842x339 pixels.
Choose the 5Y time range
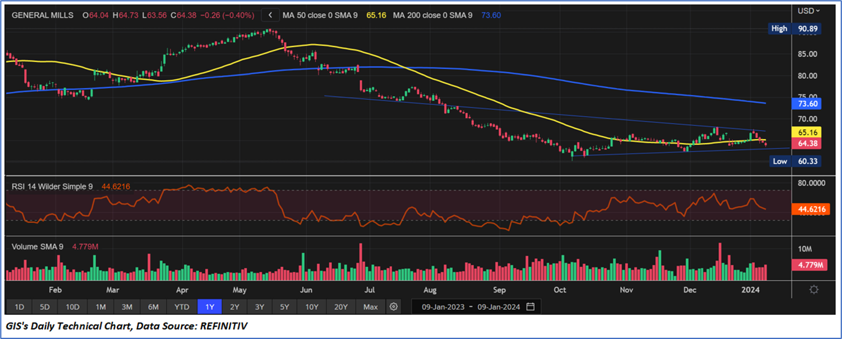point(284,307)
